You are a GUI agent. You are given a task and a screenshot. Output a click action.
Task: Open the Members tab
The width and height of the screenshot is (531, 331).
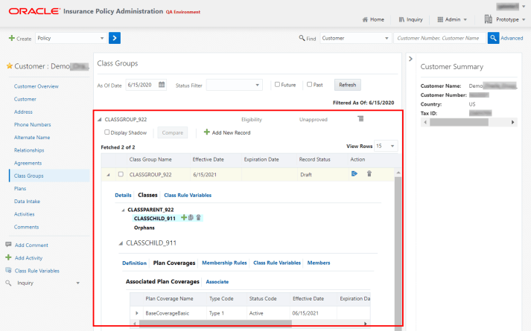coord(319,263)
